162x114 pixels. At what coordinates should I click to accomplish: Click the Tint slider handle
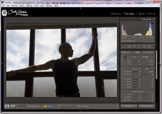click(140, 64)
